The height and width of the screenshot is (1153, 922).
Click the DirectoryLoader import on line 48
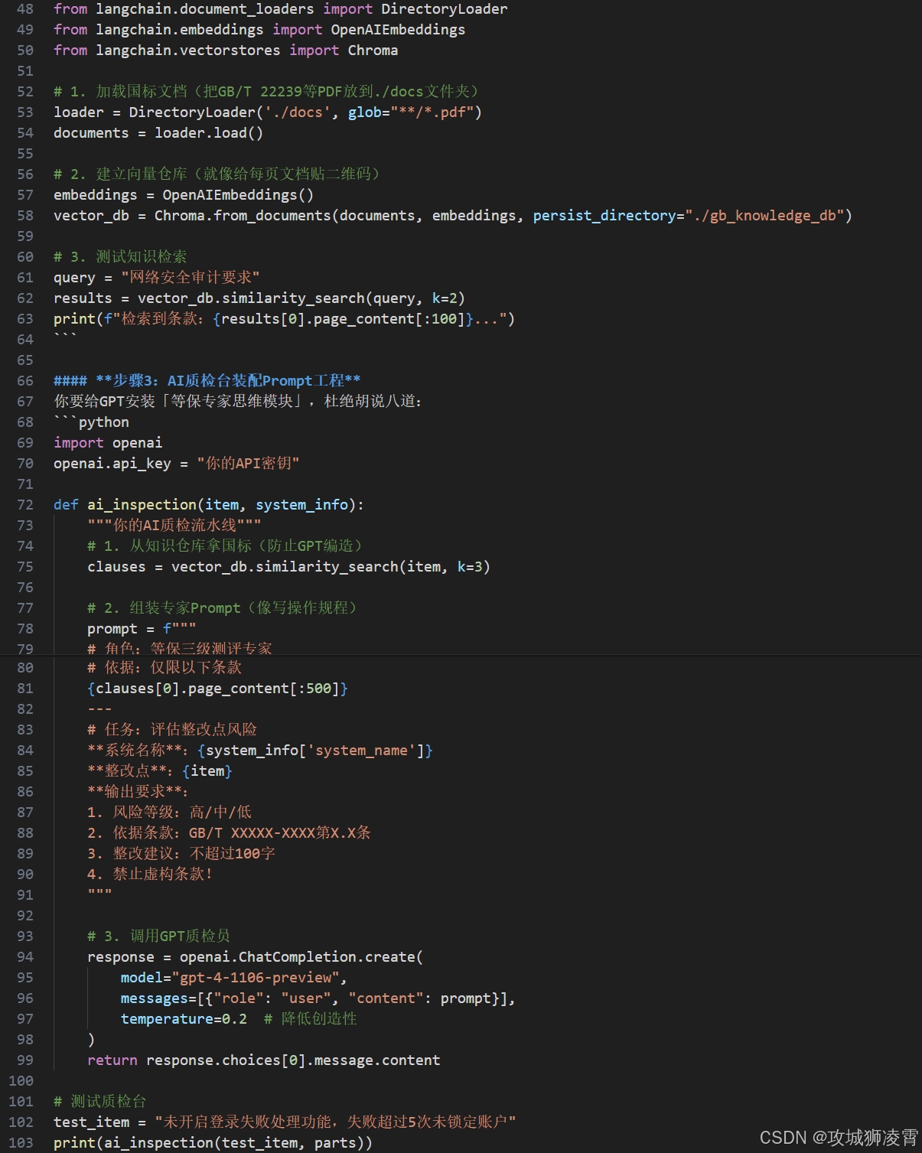[280, 9]
